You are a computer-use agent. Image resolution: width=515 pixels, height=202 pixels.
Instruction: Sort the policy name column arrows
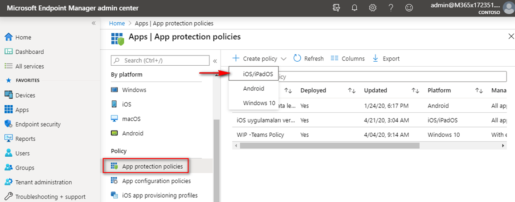[x=288, y=91]
